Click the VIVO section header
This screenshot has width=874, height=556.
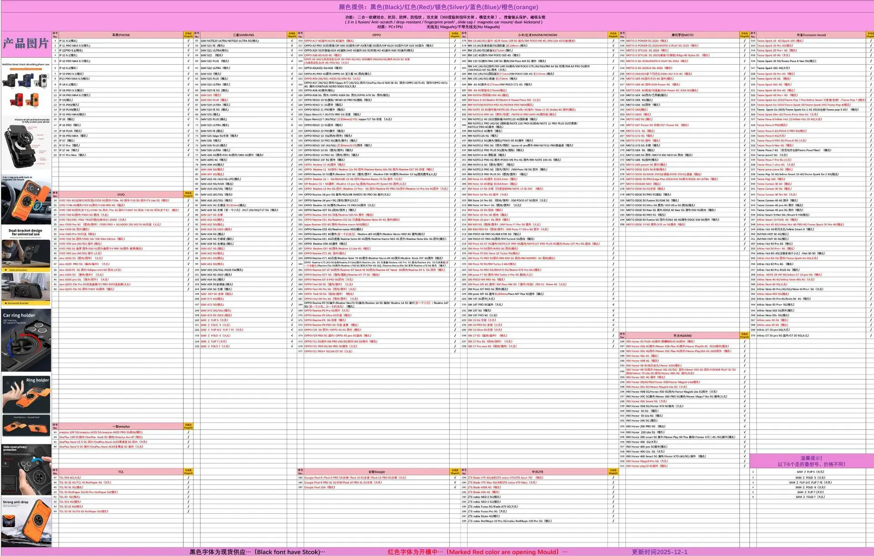click(121, 195)
